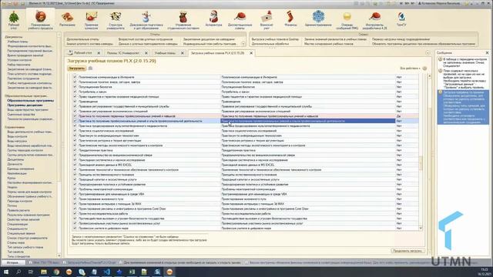Open Task View on the taskbar
The width and height of the screenshot is (493, 277).
(x=31, y=272)
